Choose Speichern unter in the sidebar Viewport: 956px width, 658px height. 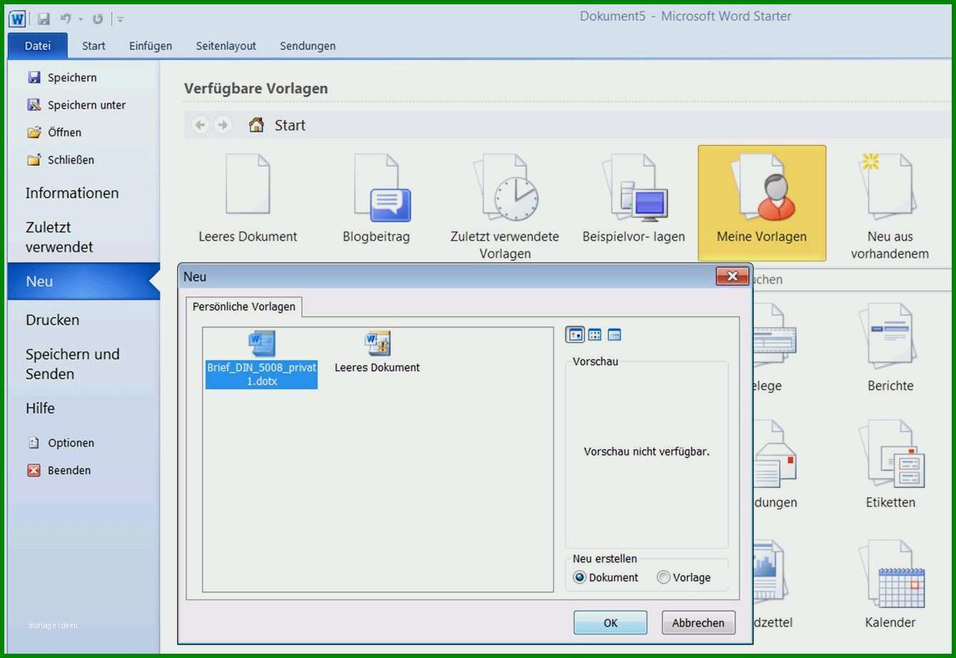76,105
